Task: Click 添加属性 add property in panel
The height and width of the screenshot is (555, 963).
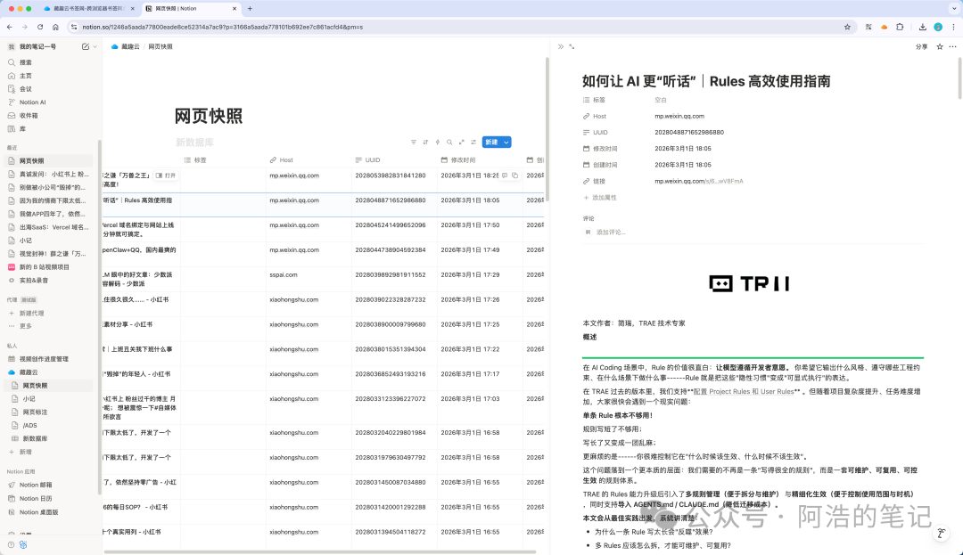Action: pos(599,198)
